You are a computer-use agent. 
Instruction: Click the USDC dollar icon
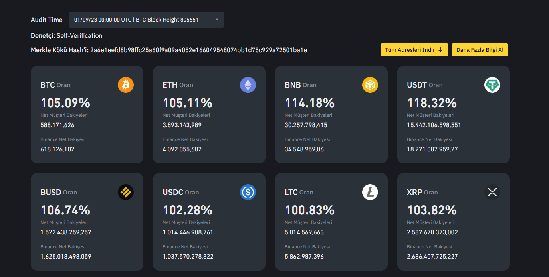pos(248,192)
